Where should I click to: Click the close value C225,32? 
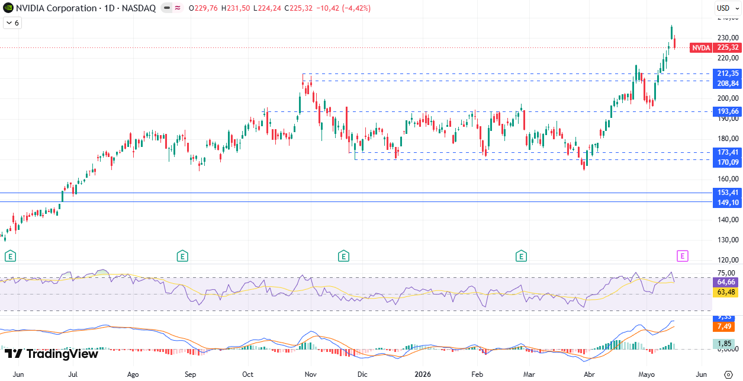(298, 8)
